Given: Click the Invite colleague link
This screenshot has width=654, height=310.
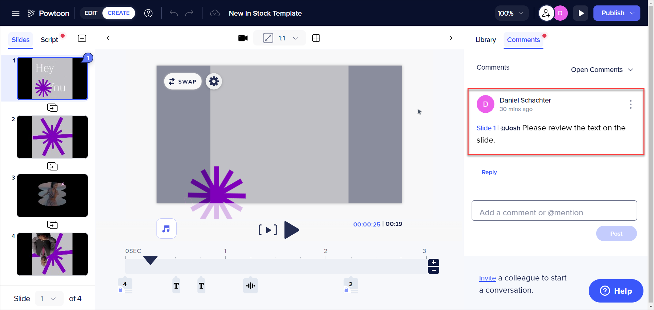Looking at the screenshot, I should point(487,278).
